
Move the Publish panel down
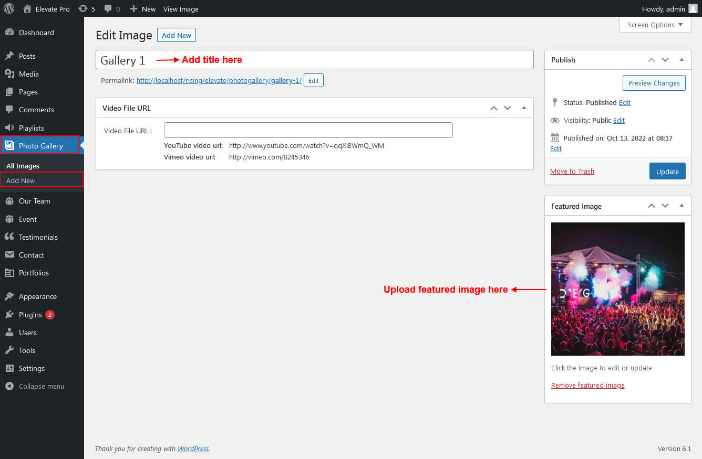[665, 60]
